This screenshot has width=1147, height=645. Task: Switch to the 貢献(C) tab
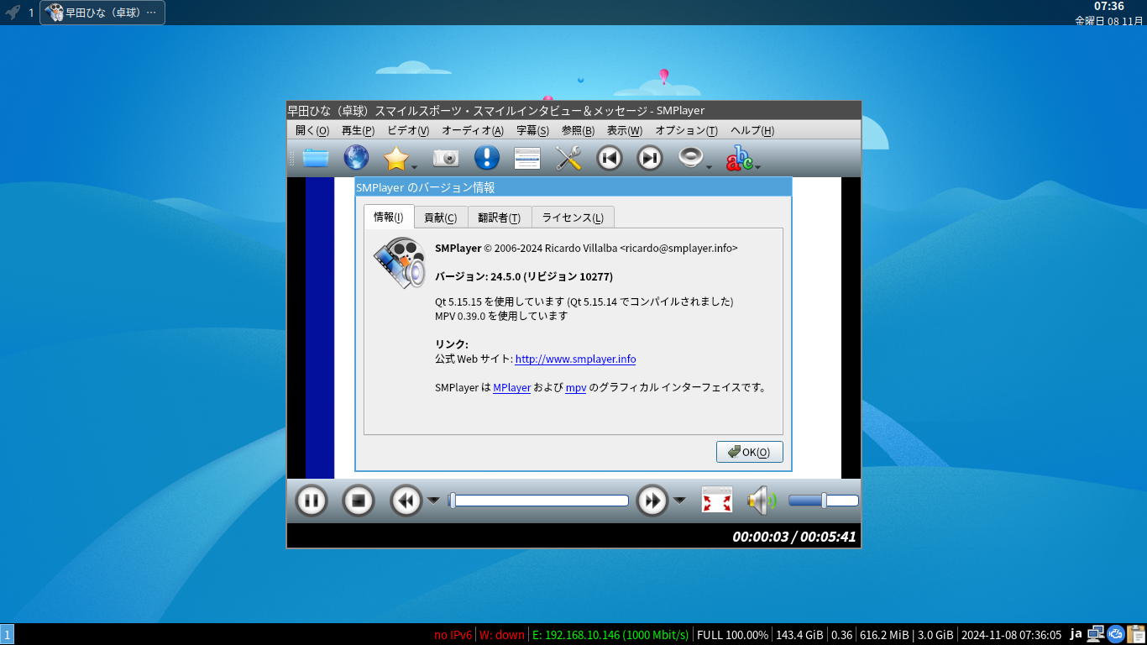[x=441, y=218]
